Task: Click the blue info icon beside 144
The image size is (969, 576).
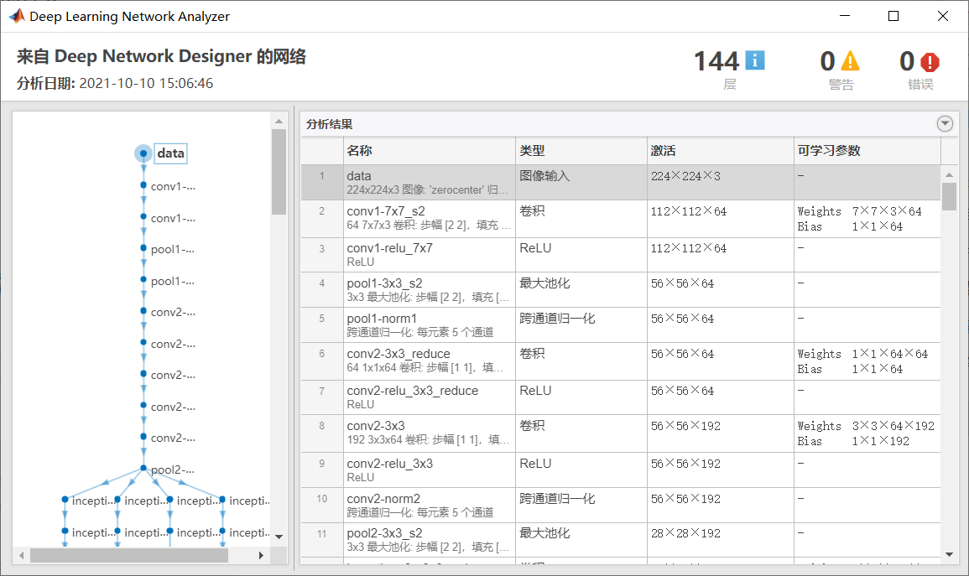Action: pyautogui.click(x=754, y=60)
